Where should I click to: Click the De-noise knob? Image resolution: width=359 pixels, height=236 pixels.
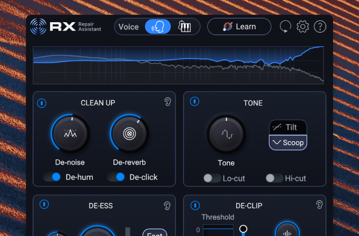point(70,134)
